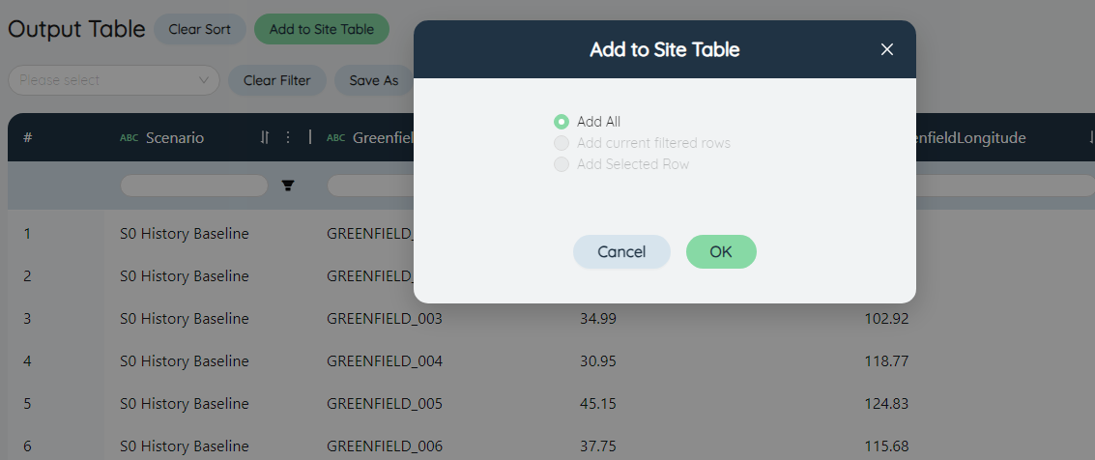
Task: Click the dropdown chevron arrow
Action: (x=204, y=80)
